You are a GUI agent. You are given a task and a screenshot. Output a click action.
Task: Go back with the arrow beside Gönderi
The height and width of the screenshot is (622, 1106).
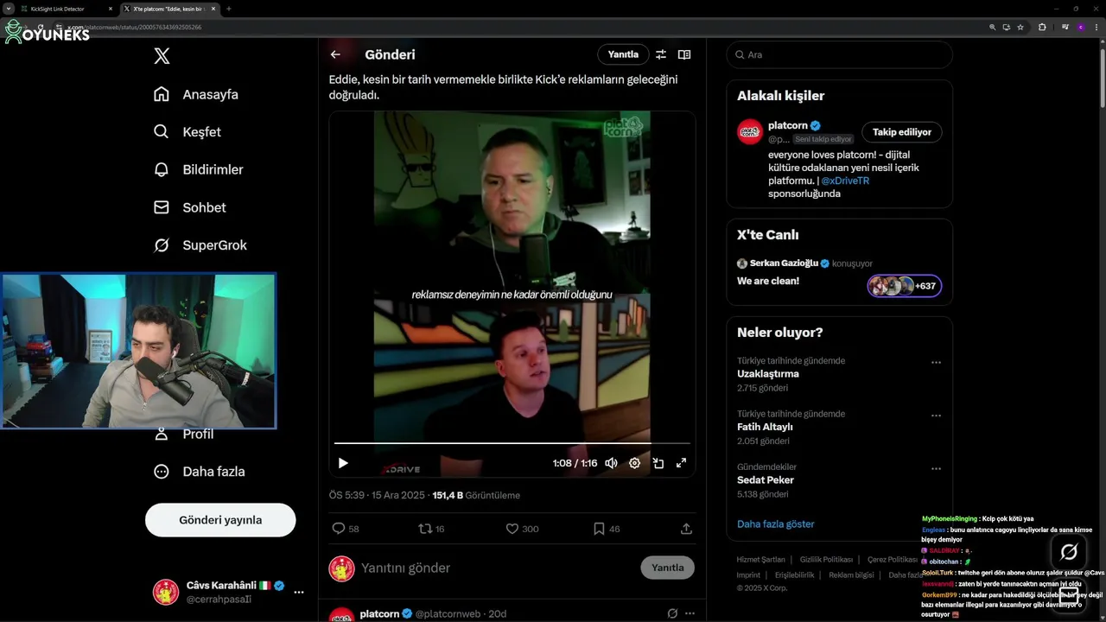point(335,54)
